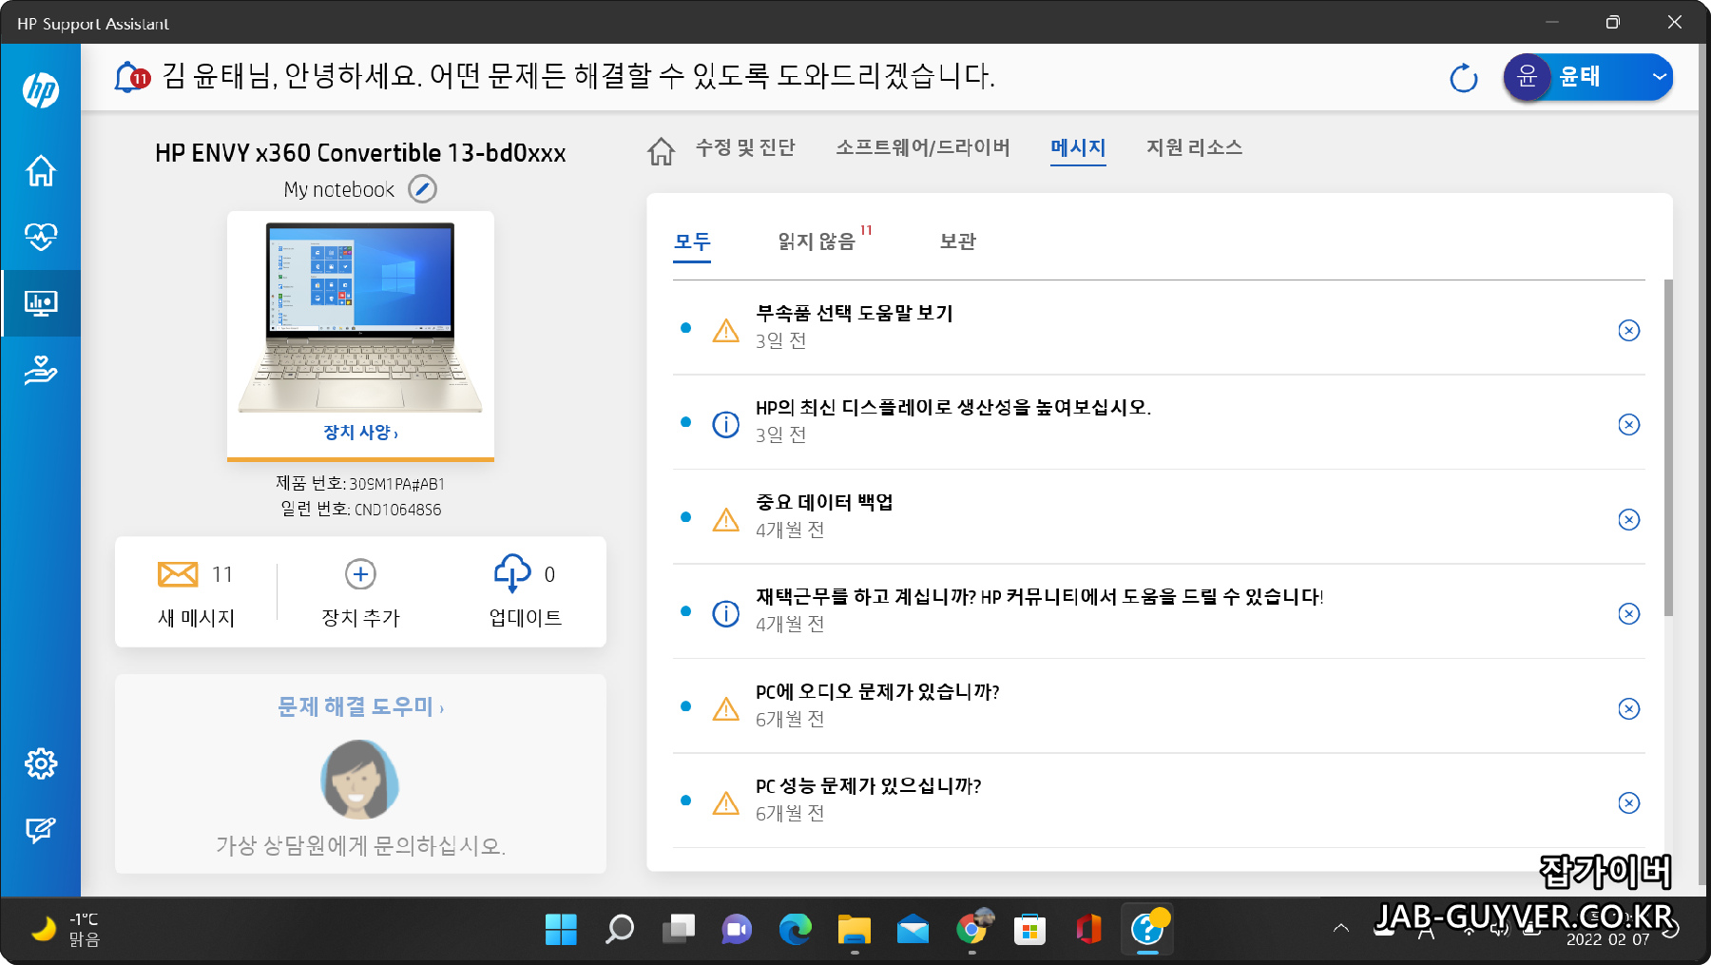Open Settings gear in sidebar
Screen dimensions: 1711x965
[41, 763]
